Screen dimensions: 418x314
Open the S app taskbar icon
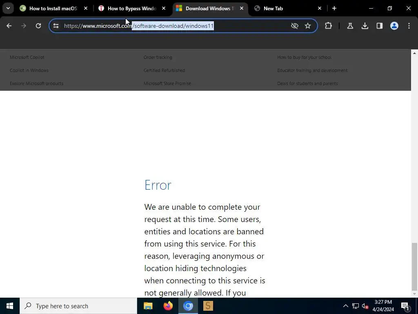click(x=208, y=306)
